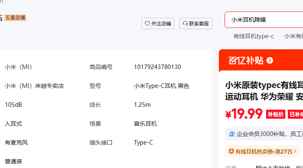Open the 小米（MI）岸越专卖店 shop name
Viewport: 303px width, 168px height.
pyautogui.click(x=34, y=86)
